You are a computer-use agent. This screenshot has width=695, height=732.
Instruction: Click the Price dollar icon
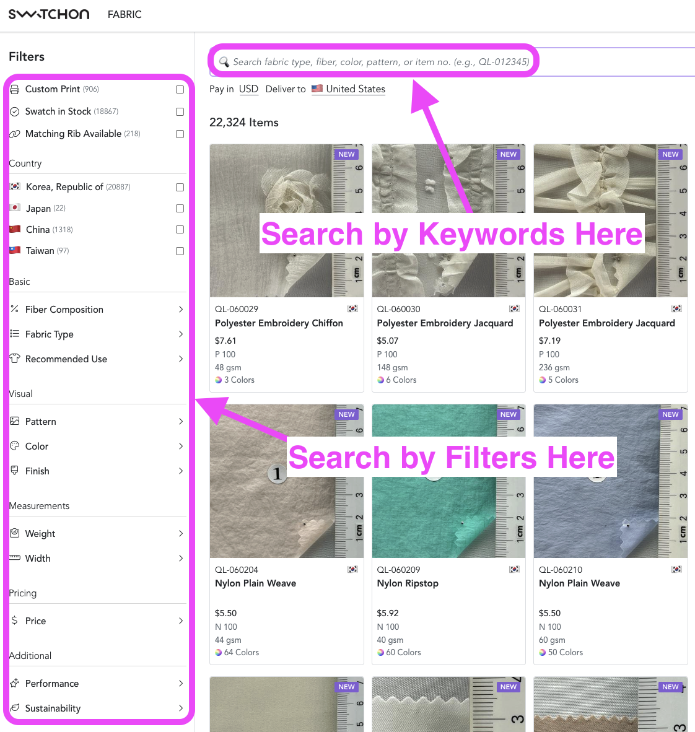(x=15, y=621)
